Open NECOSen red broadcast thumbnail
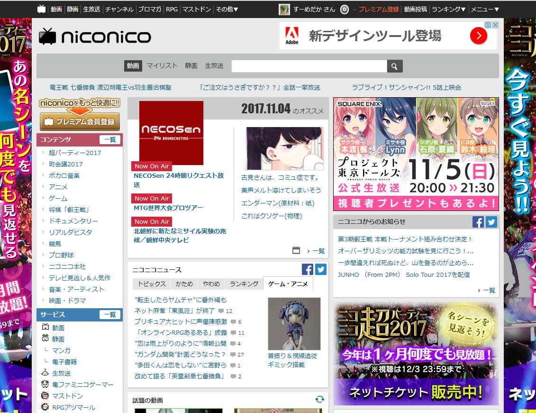 pos(171,133)
